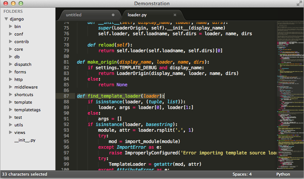Click 'super' on line 75

(105, 28)
